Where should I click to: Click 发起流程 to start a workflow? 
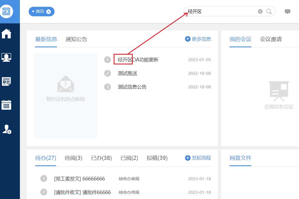(198, 158)
